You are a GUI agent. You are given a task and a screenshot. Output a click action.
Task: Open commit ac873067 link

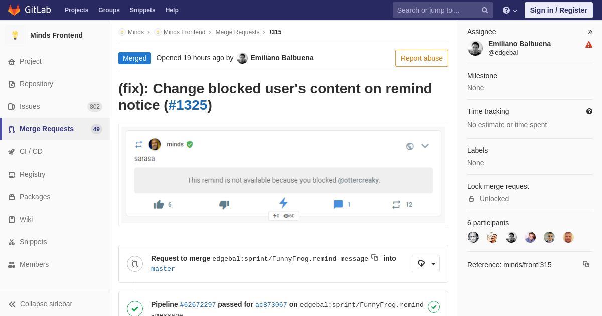[x=271, y=305]
